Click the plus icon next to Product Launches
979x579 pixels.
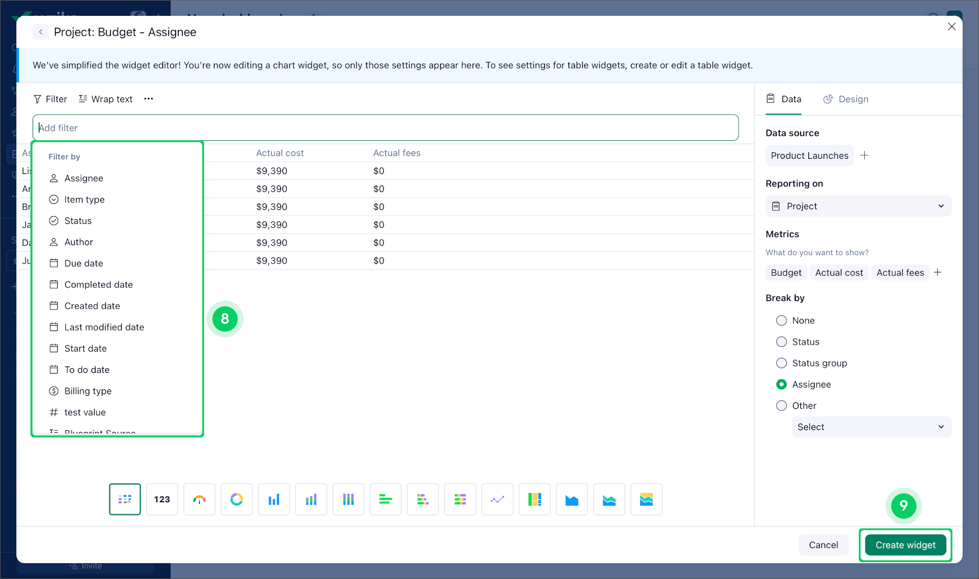864,155
